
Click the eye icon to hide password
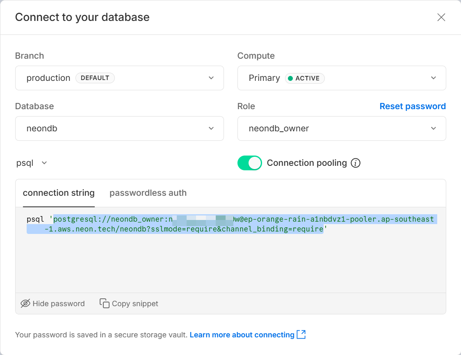(x=25, y=304)
